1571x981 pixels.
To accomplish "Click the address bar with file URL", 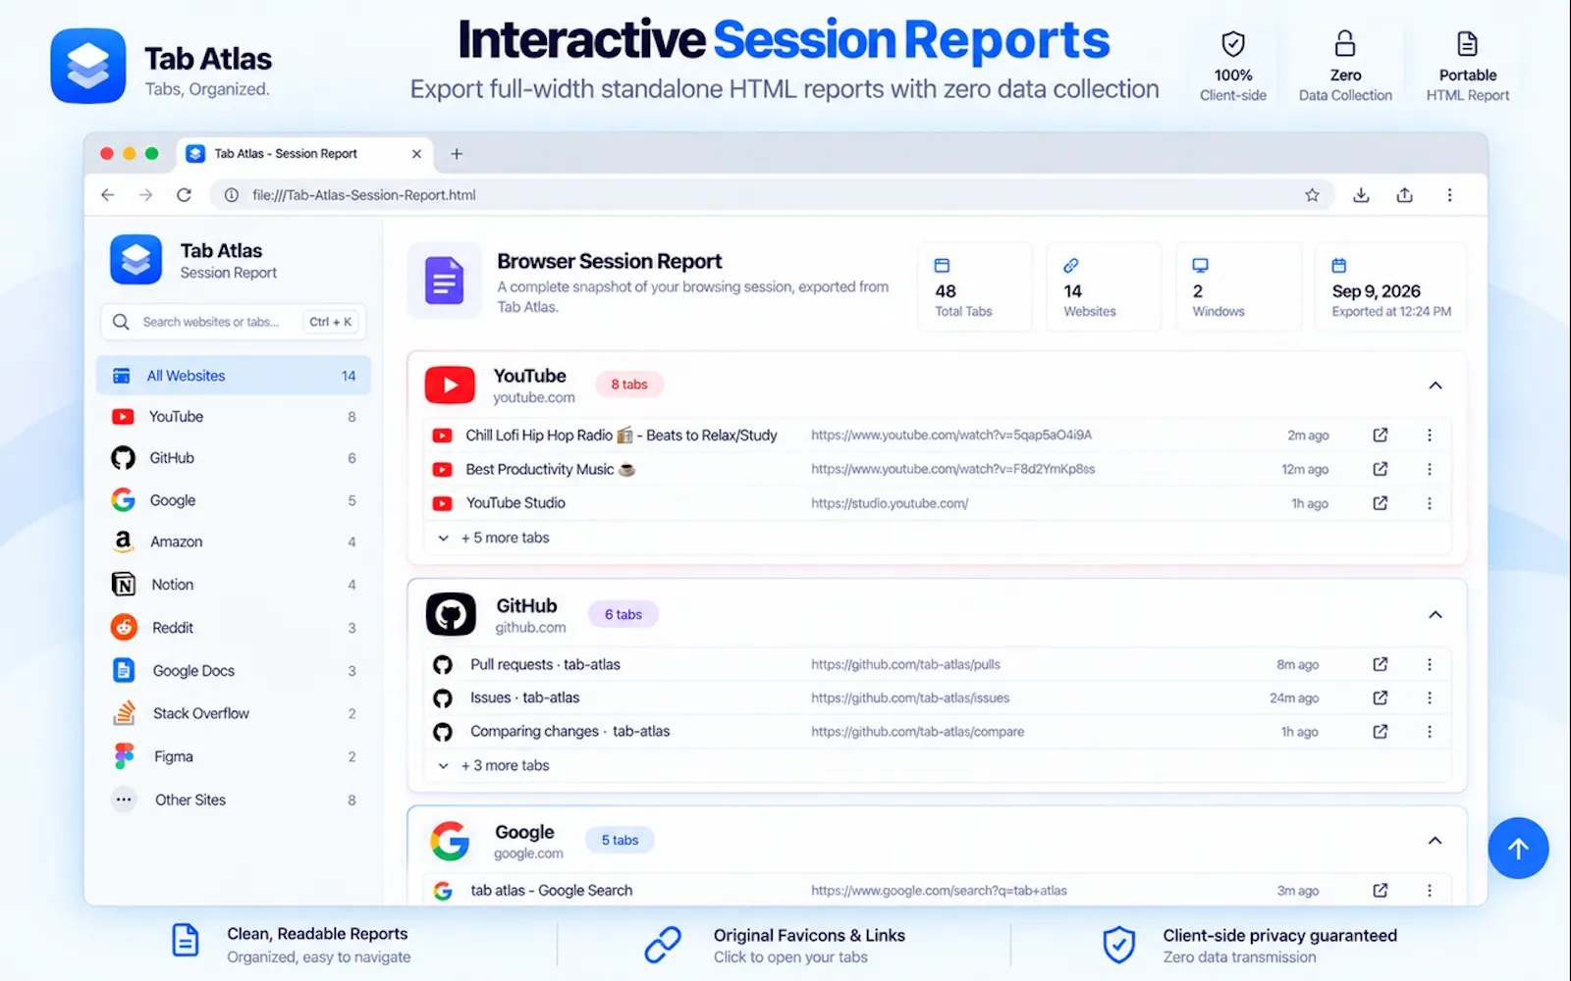I will (773, 195).
